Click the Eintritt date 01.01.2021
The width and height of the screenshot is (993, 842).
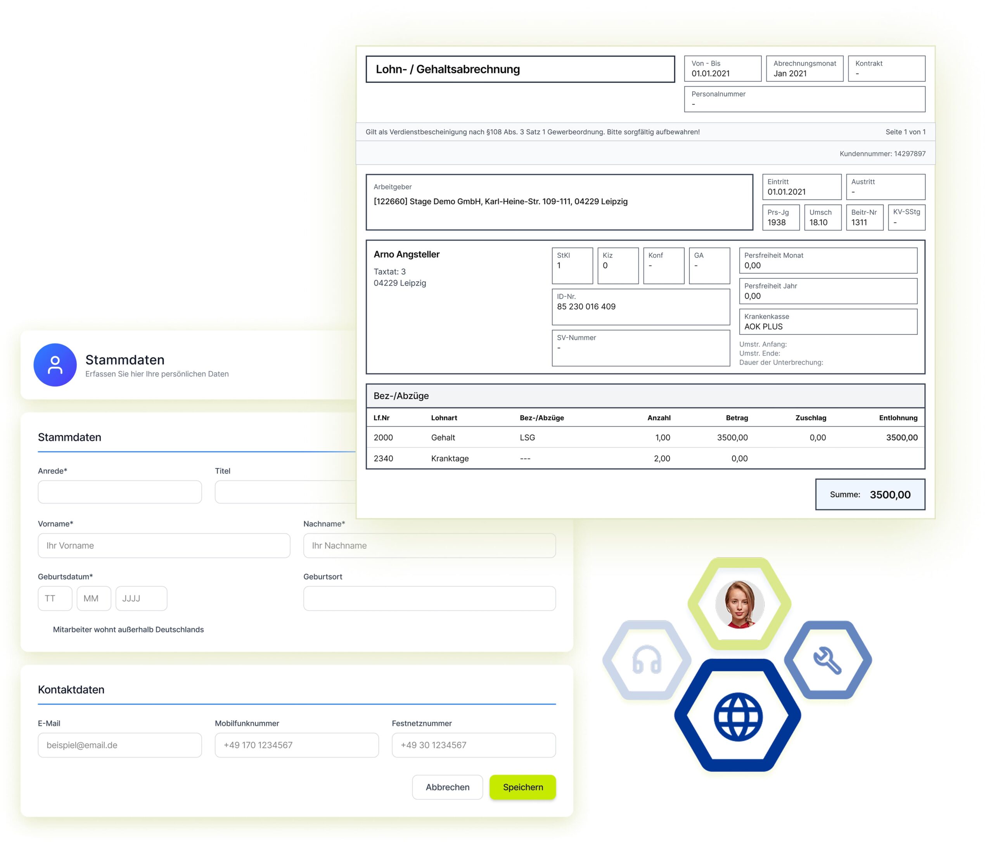787,192
